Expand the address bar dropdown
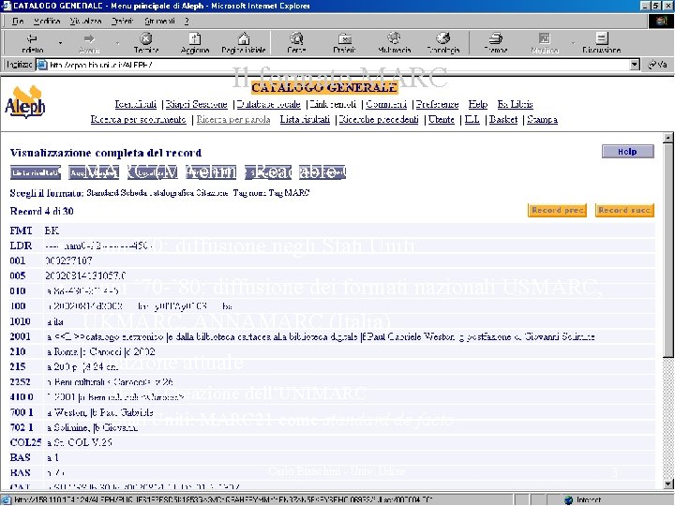Screen dimensions: 675x506 coord(635,65)
